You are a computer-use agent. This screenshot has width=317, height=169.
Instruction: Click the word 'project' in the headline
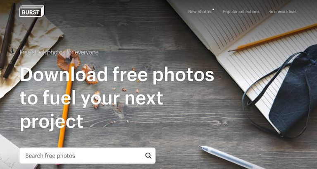52,121
